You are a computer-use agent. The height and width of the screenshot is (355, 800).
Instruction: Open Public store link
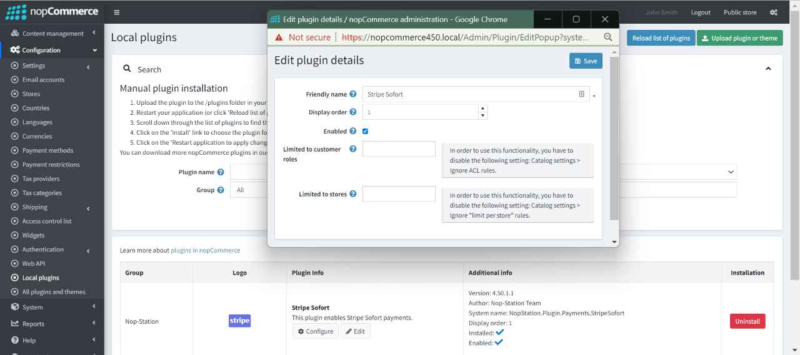pos(740,12)
